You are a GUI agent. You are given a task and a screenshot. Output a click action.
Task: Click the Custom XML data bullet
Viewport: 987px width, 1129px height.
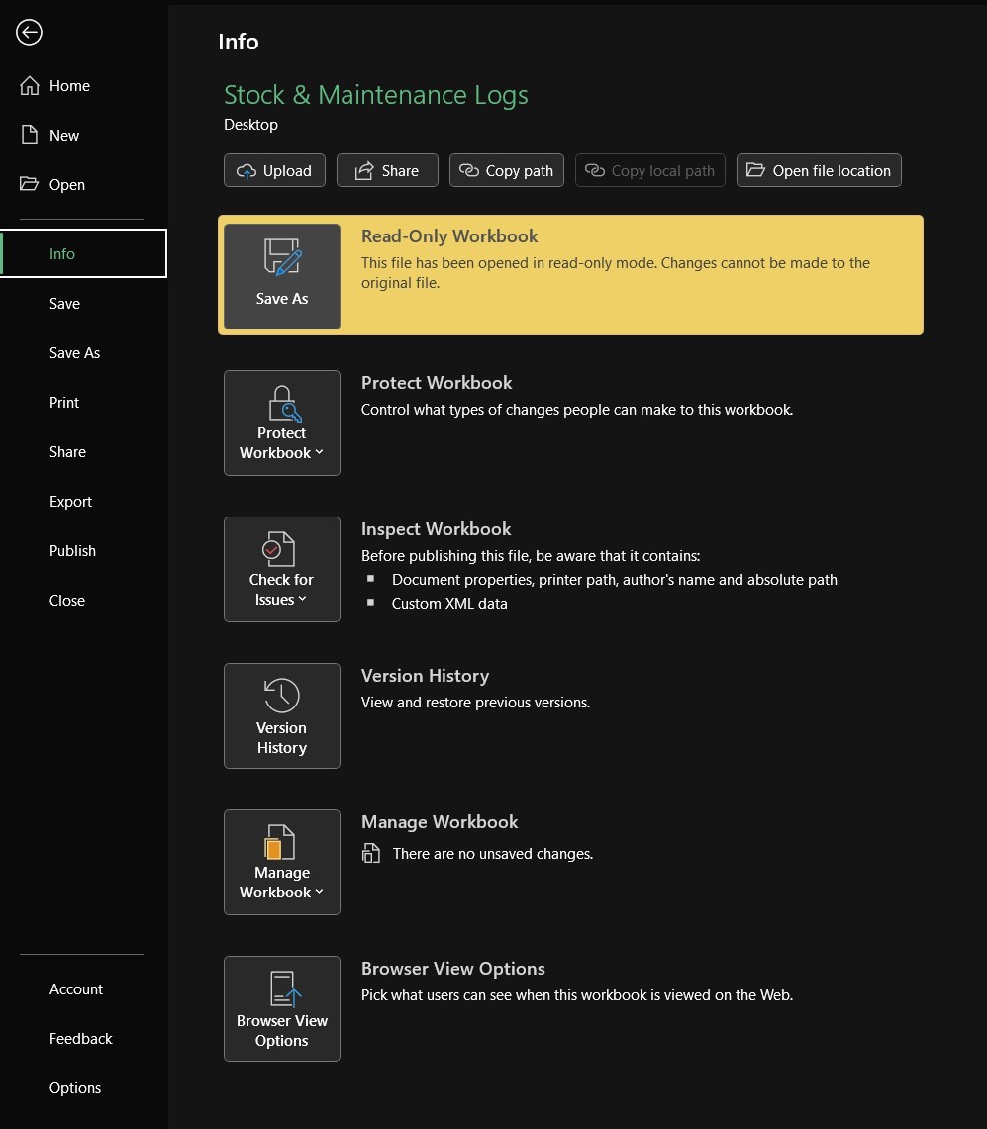(x=448, y=604)
